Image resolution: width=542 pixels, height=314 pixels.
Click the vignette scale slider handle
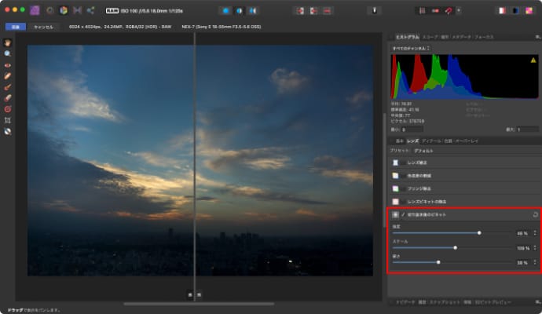[455, 248]
